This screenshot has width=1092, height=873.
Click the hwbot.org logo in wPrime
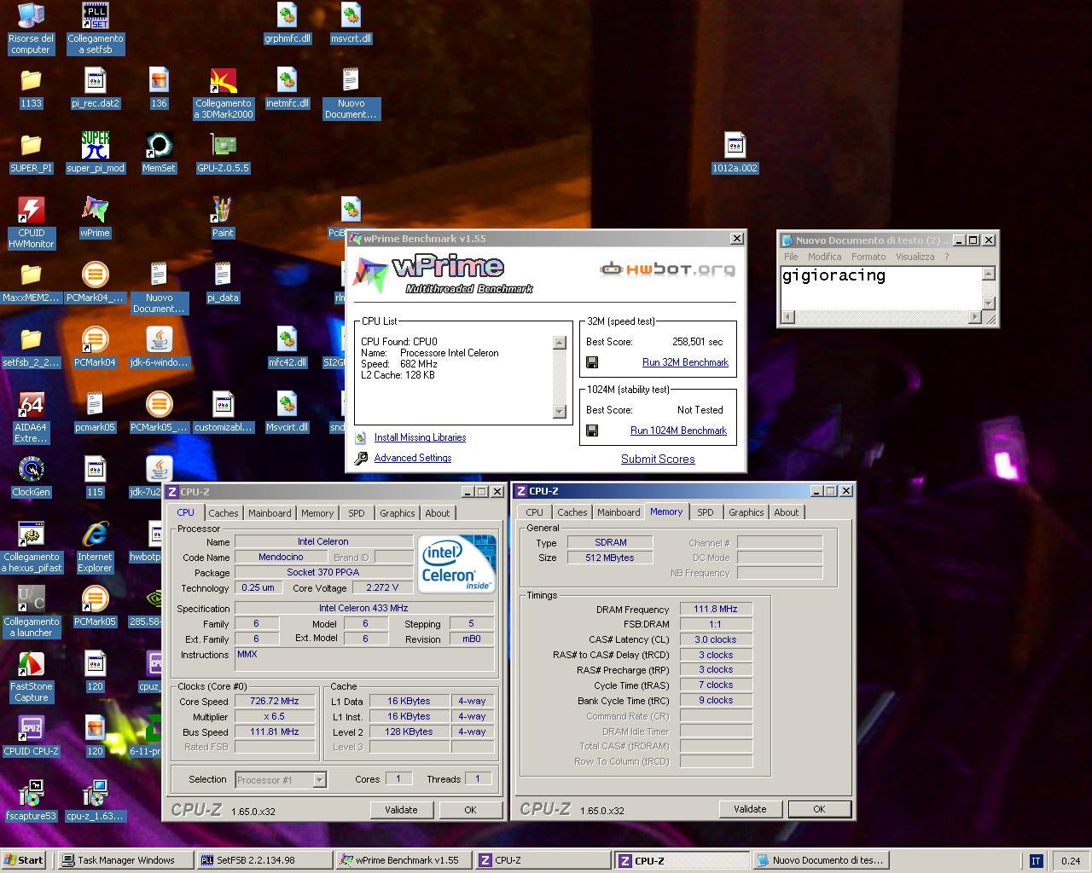point(666,269)
